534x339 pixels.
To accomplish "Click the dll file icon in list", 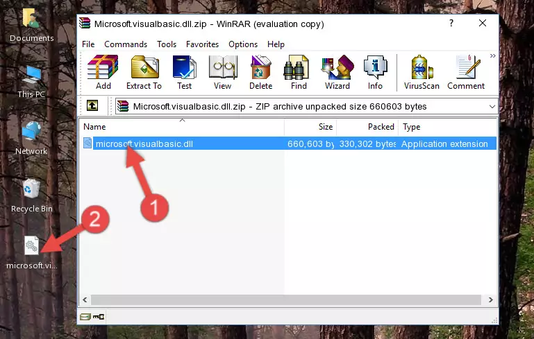I will click(87, 143).
